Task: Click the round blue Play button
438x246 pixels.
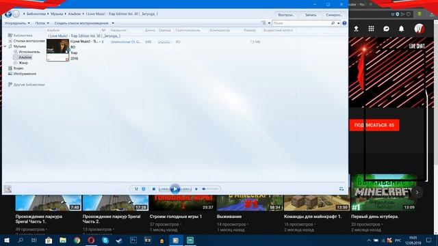Action: click(175, 189)
